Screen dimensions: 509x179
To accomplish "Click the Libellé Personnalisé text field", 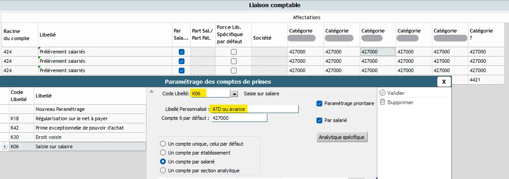I will pyautogui.click(x=254, y=109).
